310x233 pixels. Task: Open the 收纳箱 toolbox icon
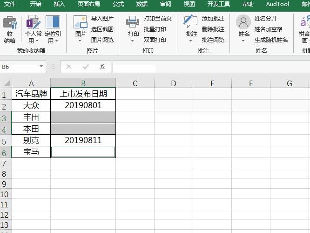point(10,23)
